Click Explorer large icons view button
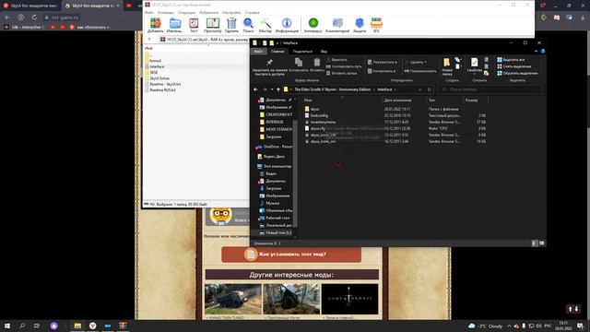 [x=541, y=243]
